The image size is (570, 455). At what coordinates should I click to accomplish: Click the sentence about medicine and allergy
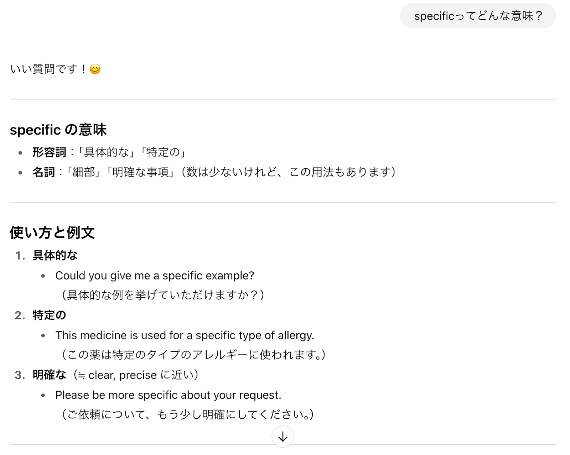point(185,335)
